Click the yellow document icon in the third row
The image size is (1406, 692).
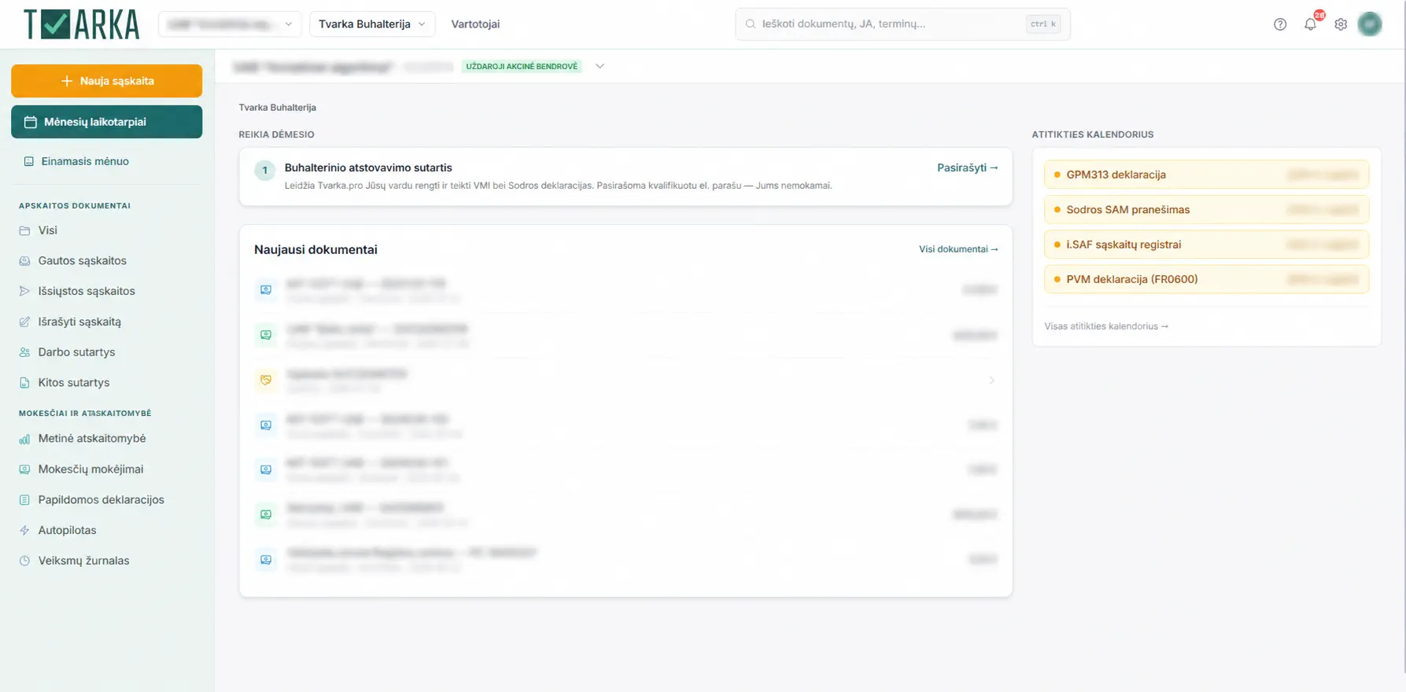point(266,381)
